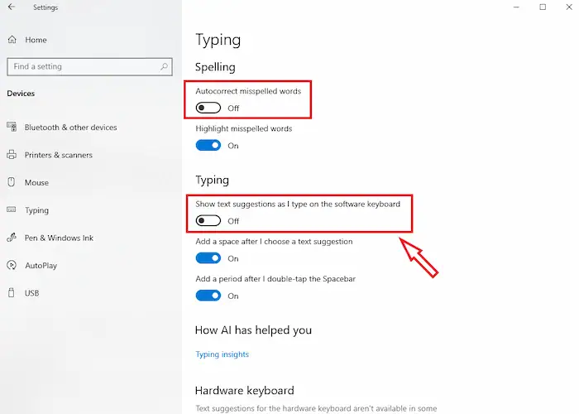Click the AutoPlay icon

(x=12, y=266)
